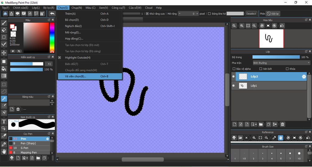Open gear settings of Lớp2 layer

click(x=304, y=77)
